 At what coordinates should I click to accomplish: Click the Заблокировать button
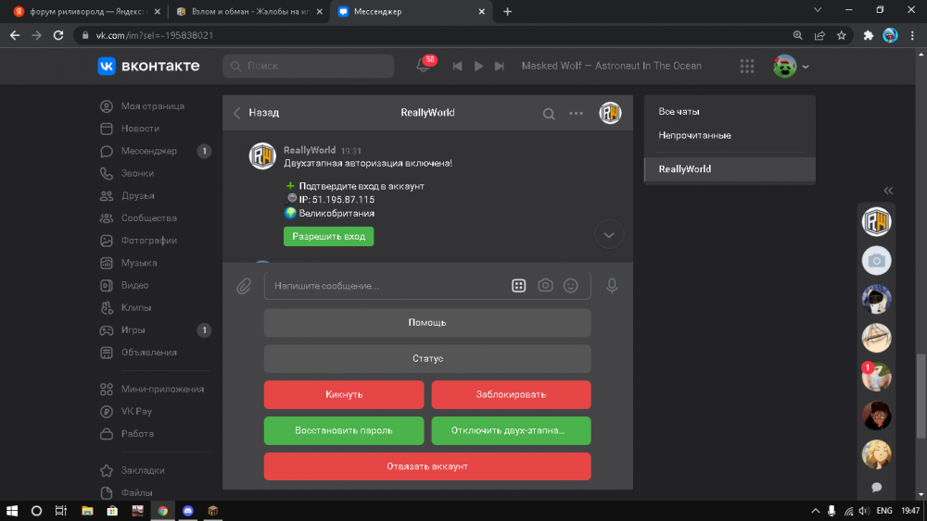tap(511, 395)
